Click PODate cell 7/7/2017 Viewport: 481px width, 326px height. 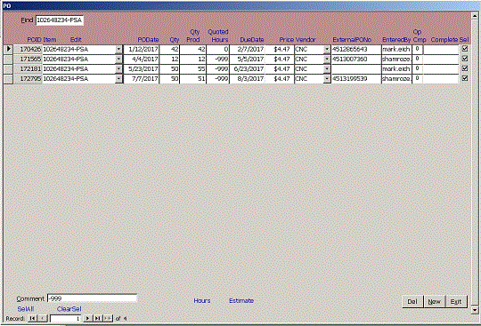[x=142, y=78]
